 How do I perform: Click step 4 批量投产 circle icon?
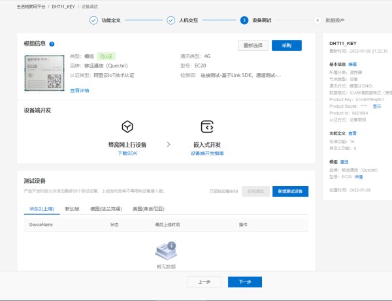318,20
